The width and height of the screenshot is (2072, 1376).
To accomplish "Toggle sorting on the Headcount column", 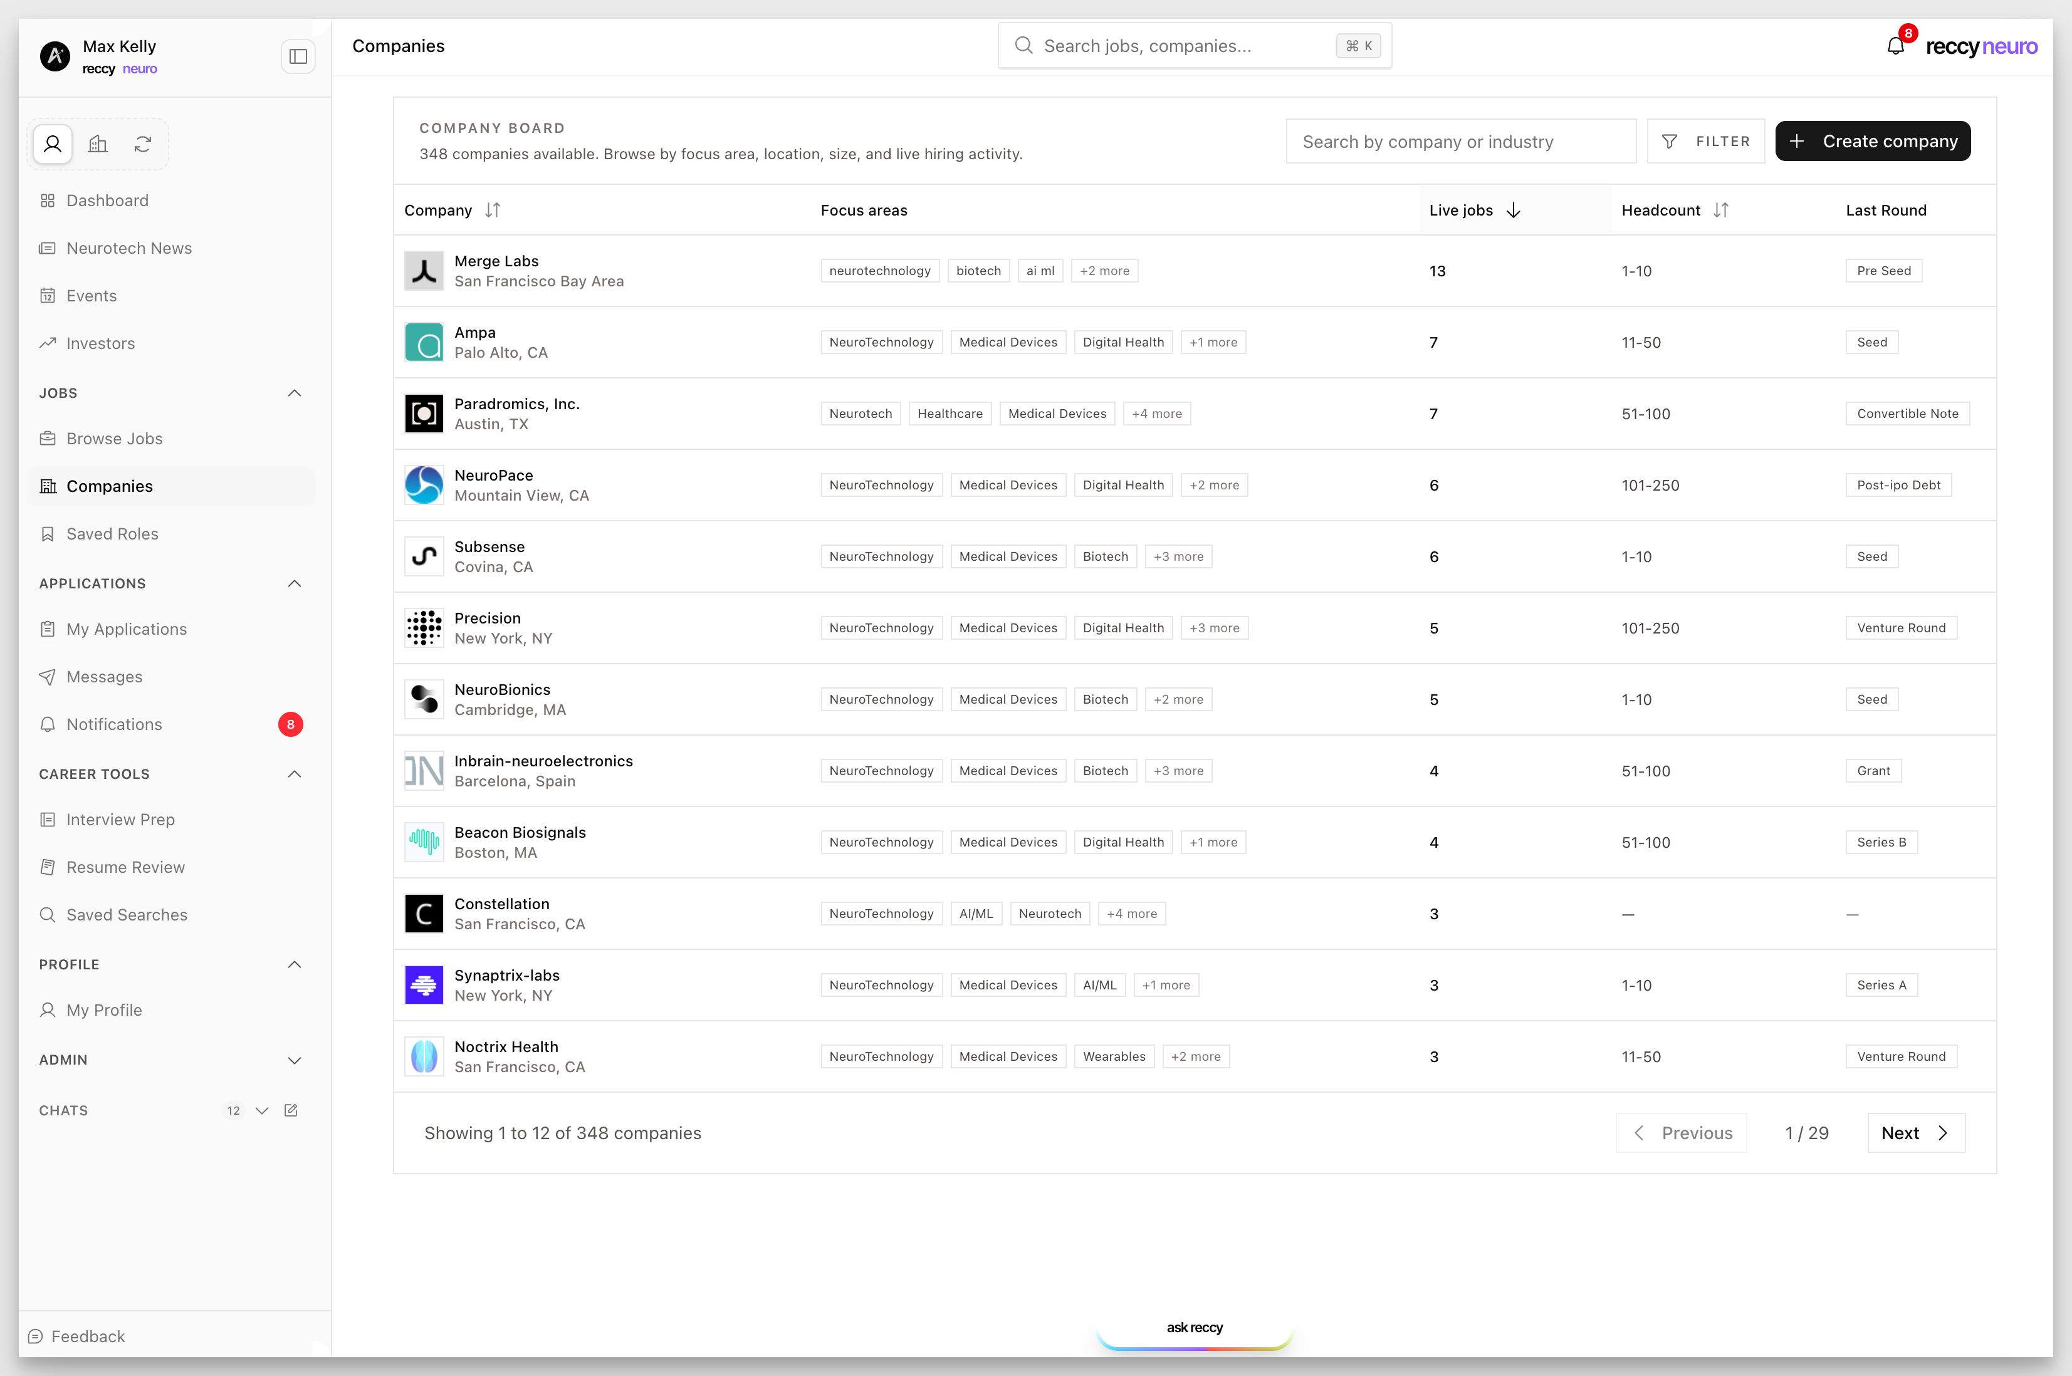I will [x=1722, y=210].
